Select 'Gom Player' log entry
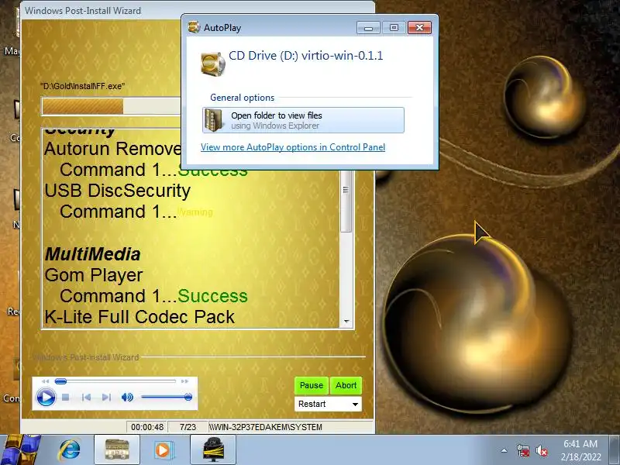Screen dimensions: 620x465 (x=94, y=275)
